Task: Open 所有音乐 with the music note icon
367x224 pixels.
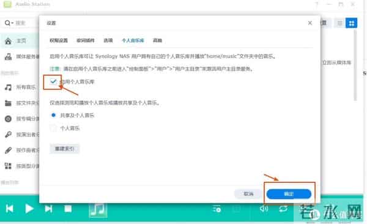Action: [20, 88]
